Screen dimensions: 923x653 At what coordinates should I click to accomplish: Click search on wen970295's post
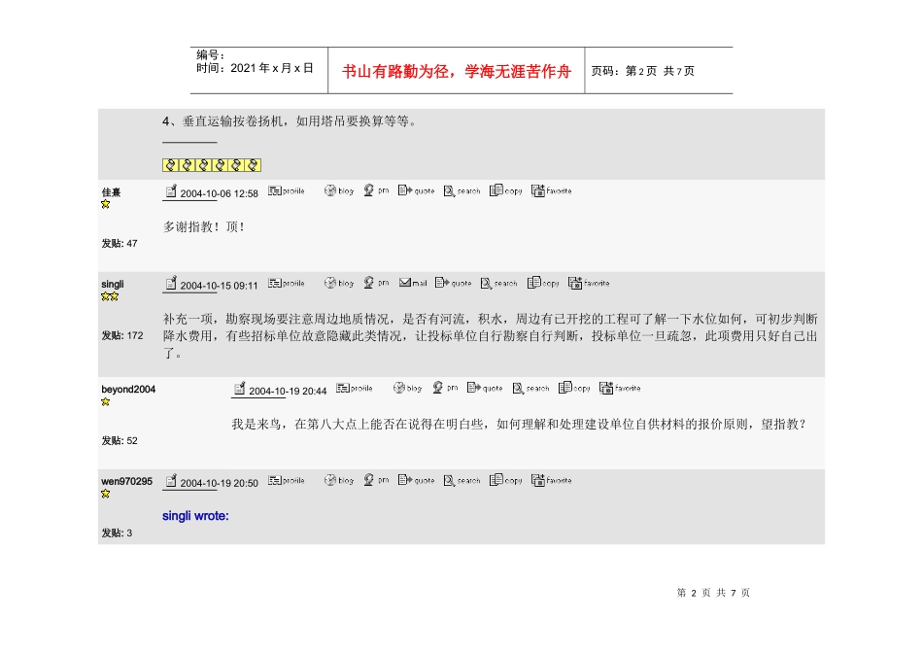[462, 480]
